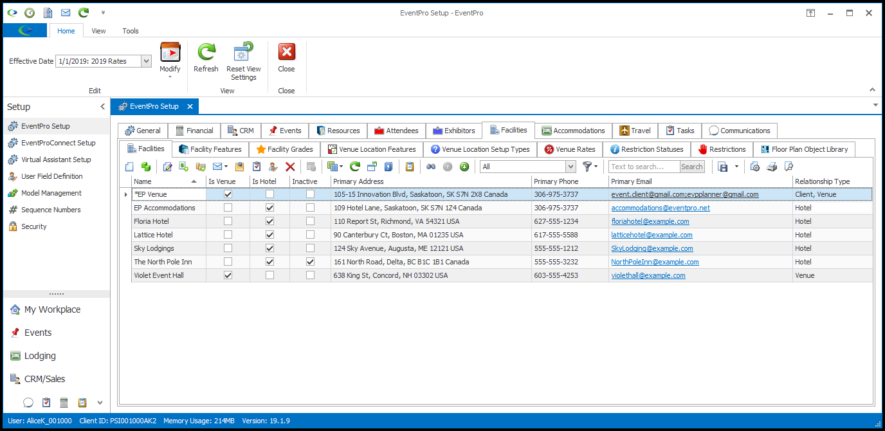Screen dimensions: 885x431
Task: Collapse the ribbon with the chevron
Action: point(872,90)
